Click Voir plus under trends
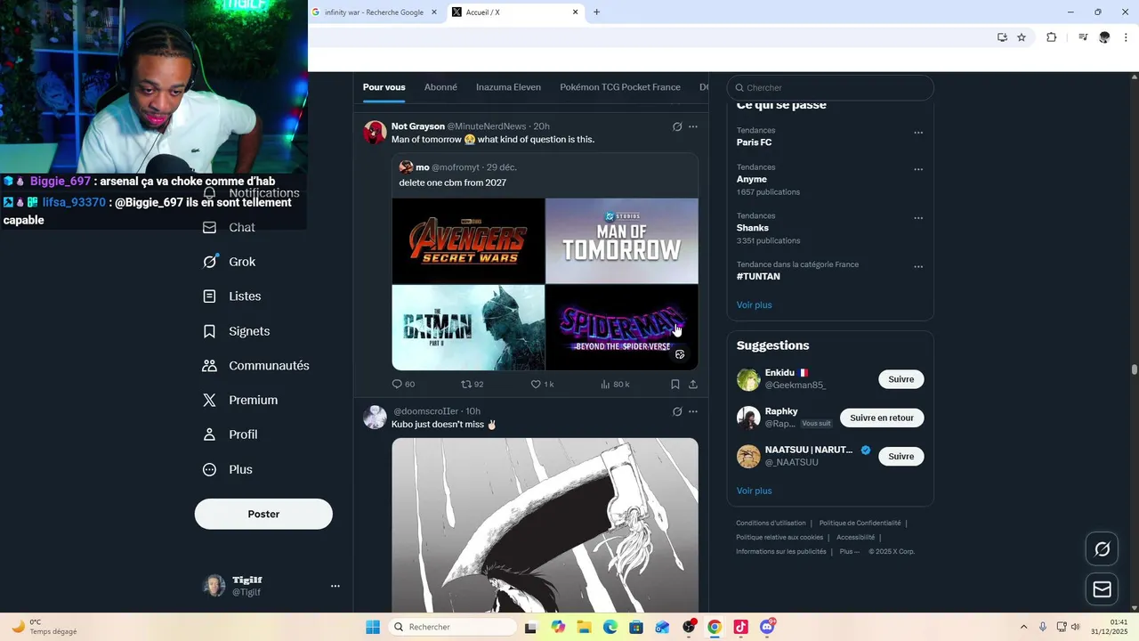Viewport: 1139px width, 641px height. point(754,304)
